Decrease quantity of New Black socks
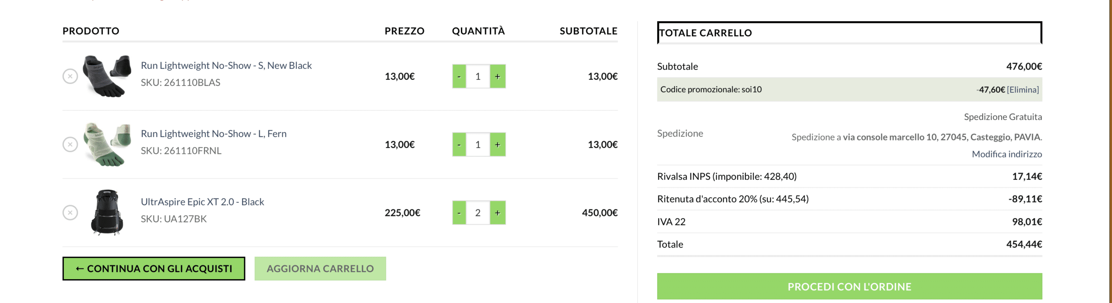Viewport: 1112px width, 303px height. click(x=459, y=76)
